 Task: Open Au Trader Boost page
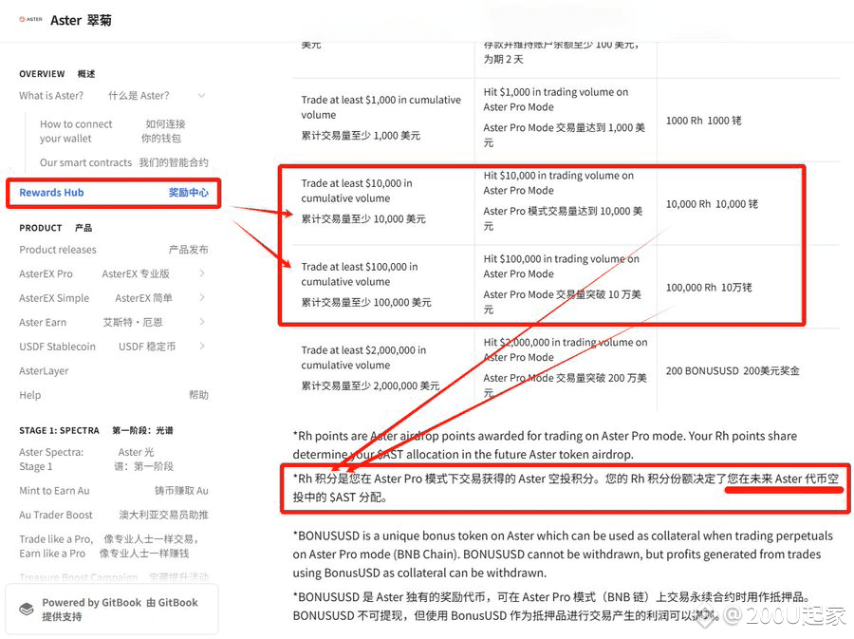56,515
